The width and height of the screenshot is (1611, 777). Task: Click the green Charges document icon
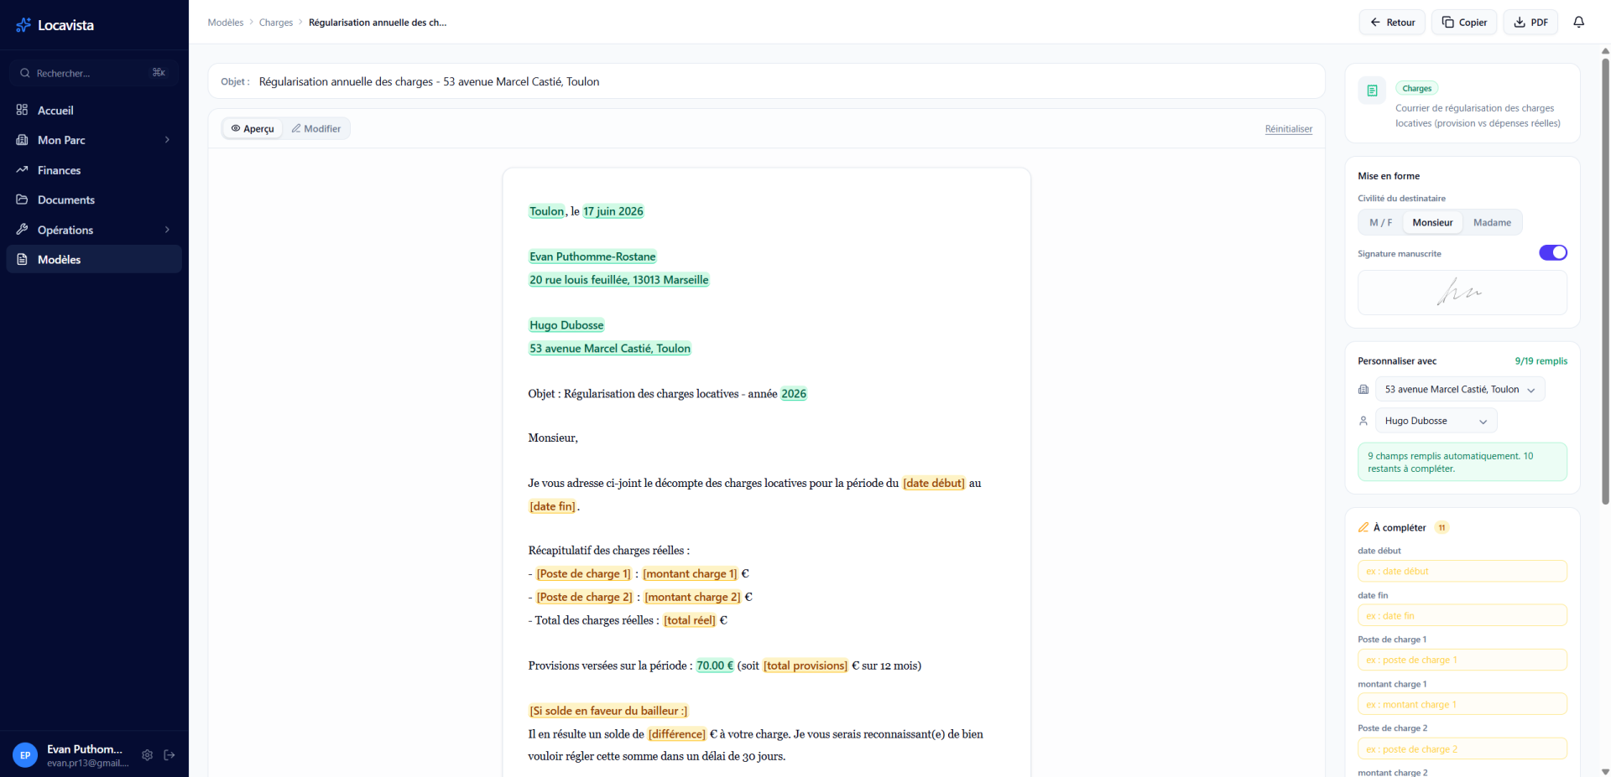tap(1373, 91)
